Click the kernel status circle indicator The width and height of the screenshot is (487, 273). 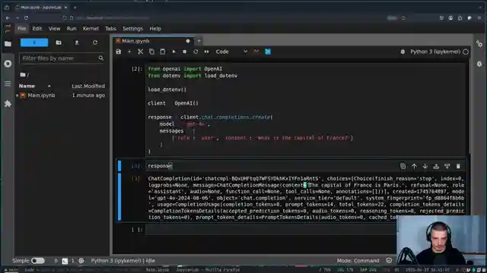pos(466,52)
